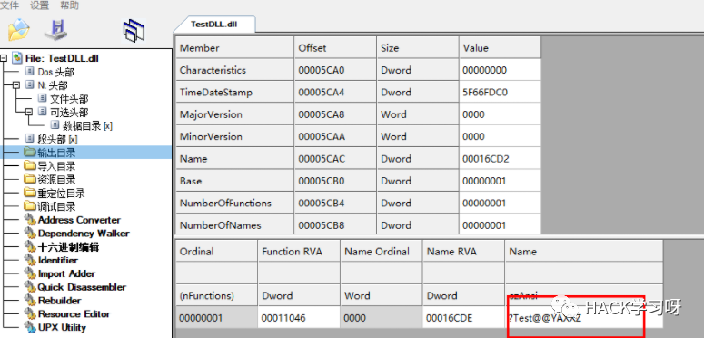
Task: Click the Import Adder tool icon
Action: (30, 273)
